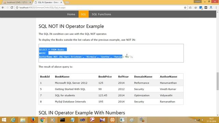This screenshot has height=123, width=219.
Task: Click the blue map pin extension icon
Action: (x=211, y=8)
